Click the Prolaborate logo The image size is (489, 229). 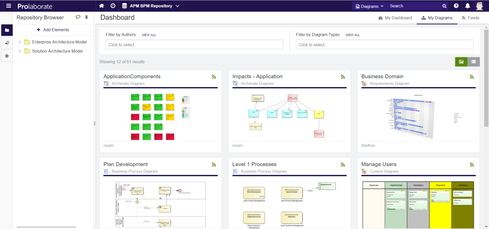pos(35,6)
